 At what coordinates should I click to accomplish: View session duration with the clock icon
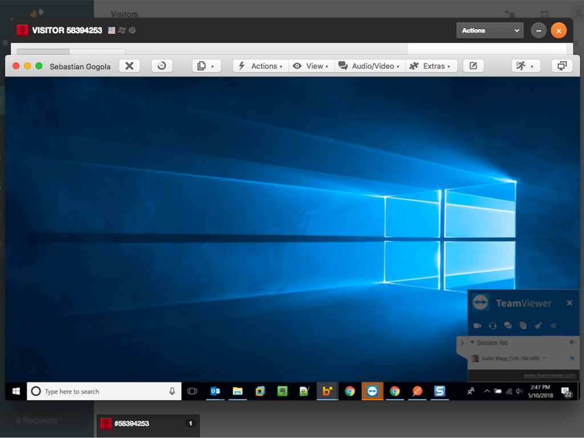pyautogui.click(x=162, y=66)
